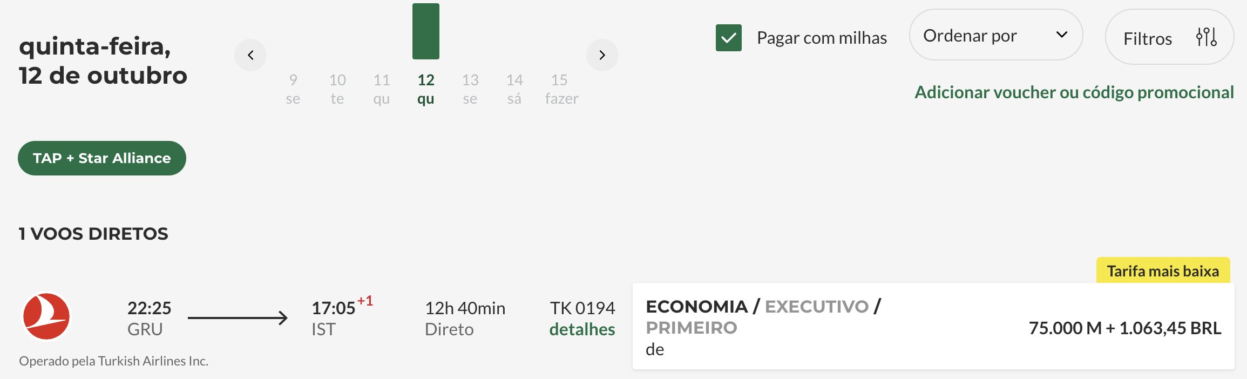Click the flight route arrow GRU to IST
The height and width of the screenshot is (379, 1247).
click(x=238, y=318)
